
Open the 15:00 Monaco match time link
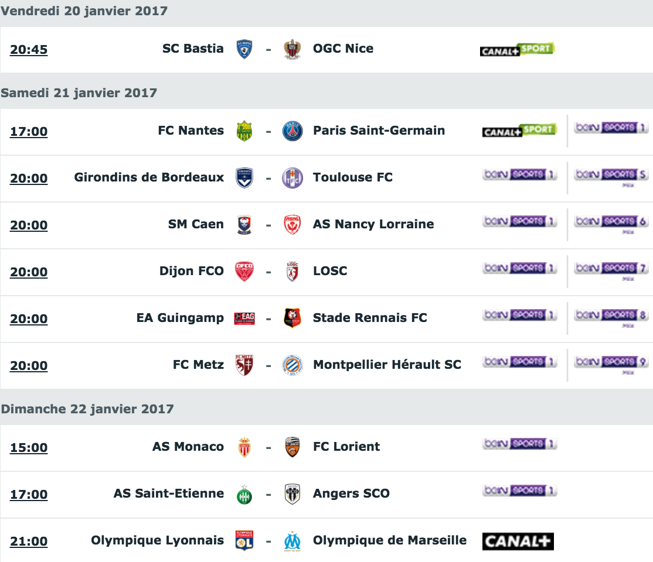point(29,448)
